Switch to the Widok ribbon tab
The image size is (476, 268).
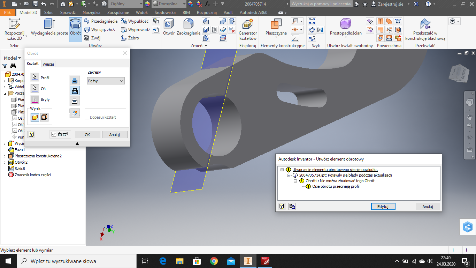click(x=142, y=12)
